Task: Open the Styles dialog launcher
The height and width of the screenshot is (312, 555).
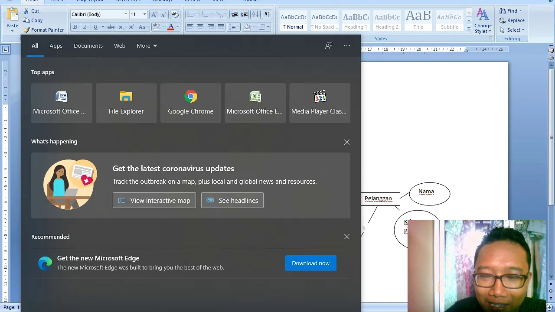Action: click(491, 39)
